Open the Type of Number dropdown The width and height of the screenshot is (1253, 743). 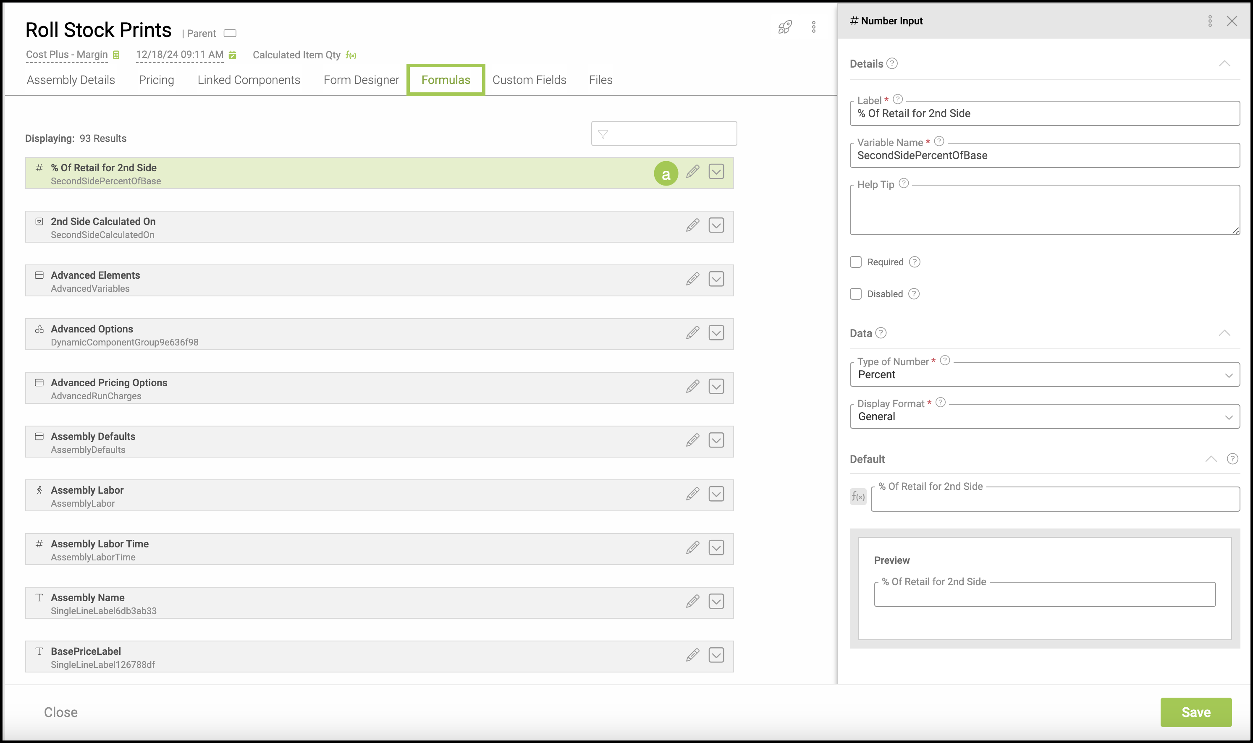pyautogui.click(x=1044, y=375)
